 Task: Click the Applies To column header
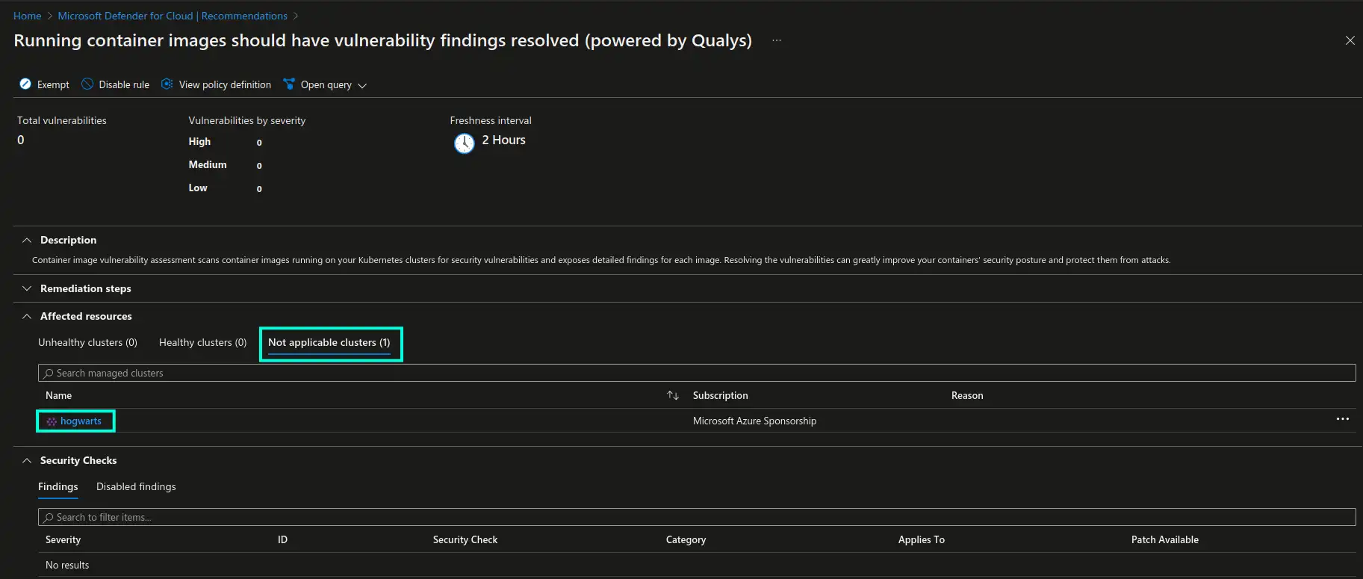click(x=922, y=539)
